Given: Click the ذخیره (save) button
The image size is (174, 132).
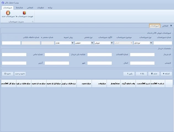Looking at the screenshot, I should (7, 74).
